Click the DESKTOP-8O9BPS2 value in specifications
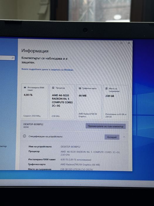This screenshot has width=154, height=206. coord(70,147)
